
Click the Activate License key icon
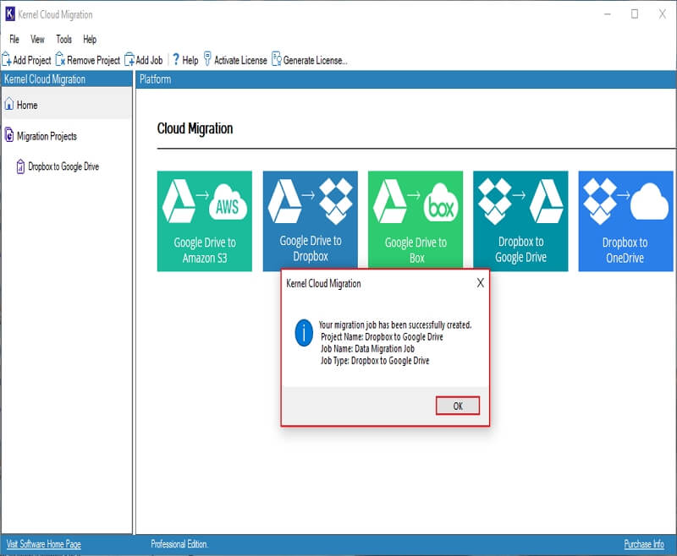pyautogui.click(x=207, y=59)
